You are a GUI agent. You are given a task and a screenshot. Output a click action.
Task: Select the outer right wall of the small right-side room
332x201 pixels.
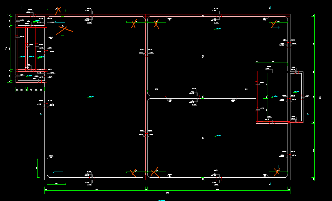click(x=302, y=97)
